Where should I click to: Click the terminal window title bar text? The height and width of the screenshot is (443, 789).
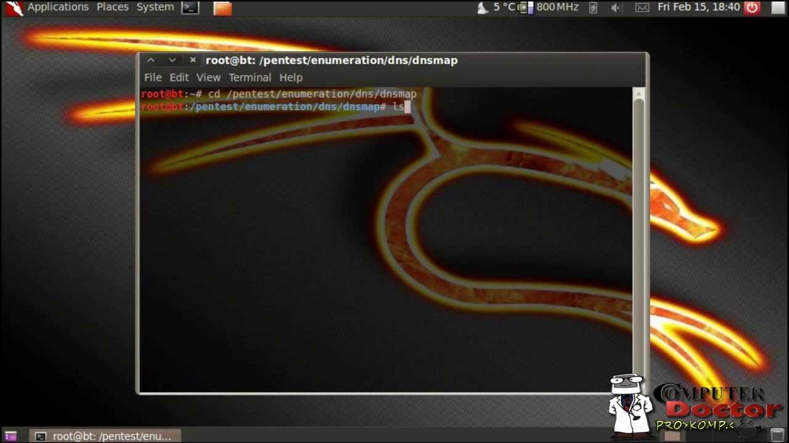point(332,60)
